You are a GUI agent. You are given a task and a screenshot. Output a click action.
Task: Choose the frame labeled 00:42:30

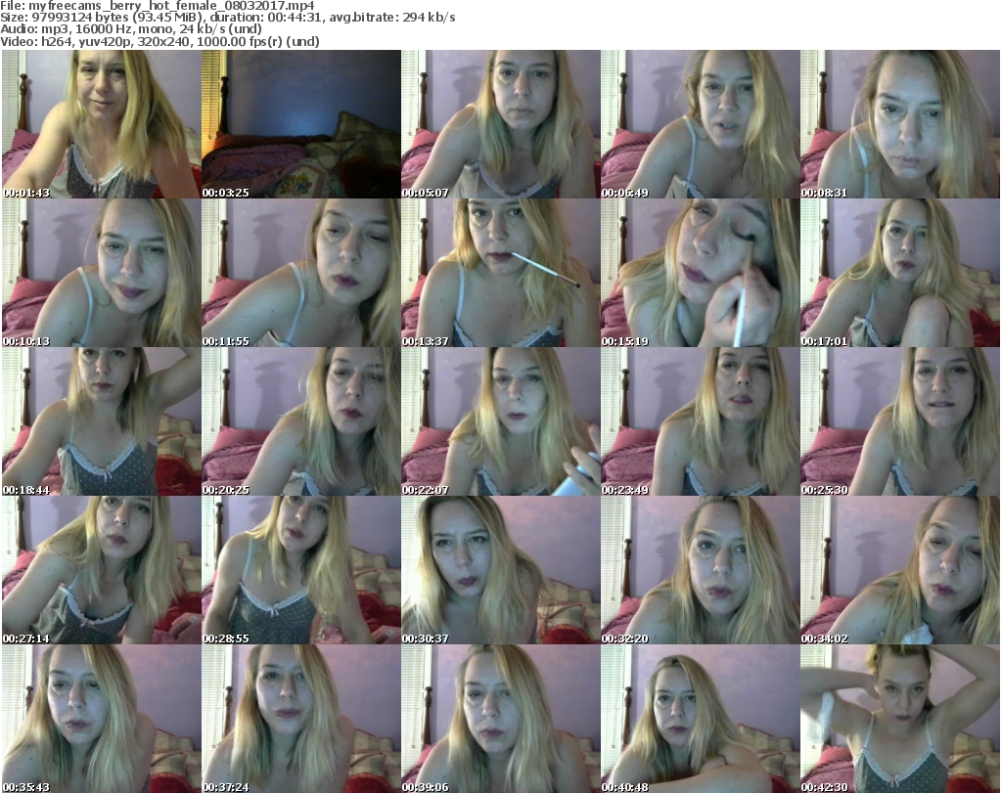(x=900, y=719)
